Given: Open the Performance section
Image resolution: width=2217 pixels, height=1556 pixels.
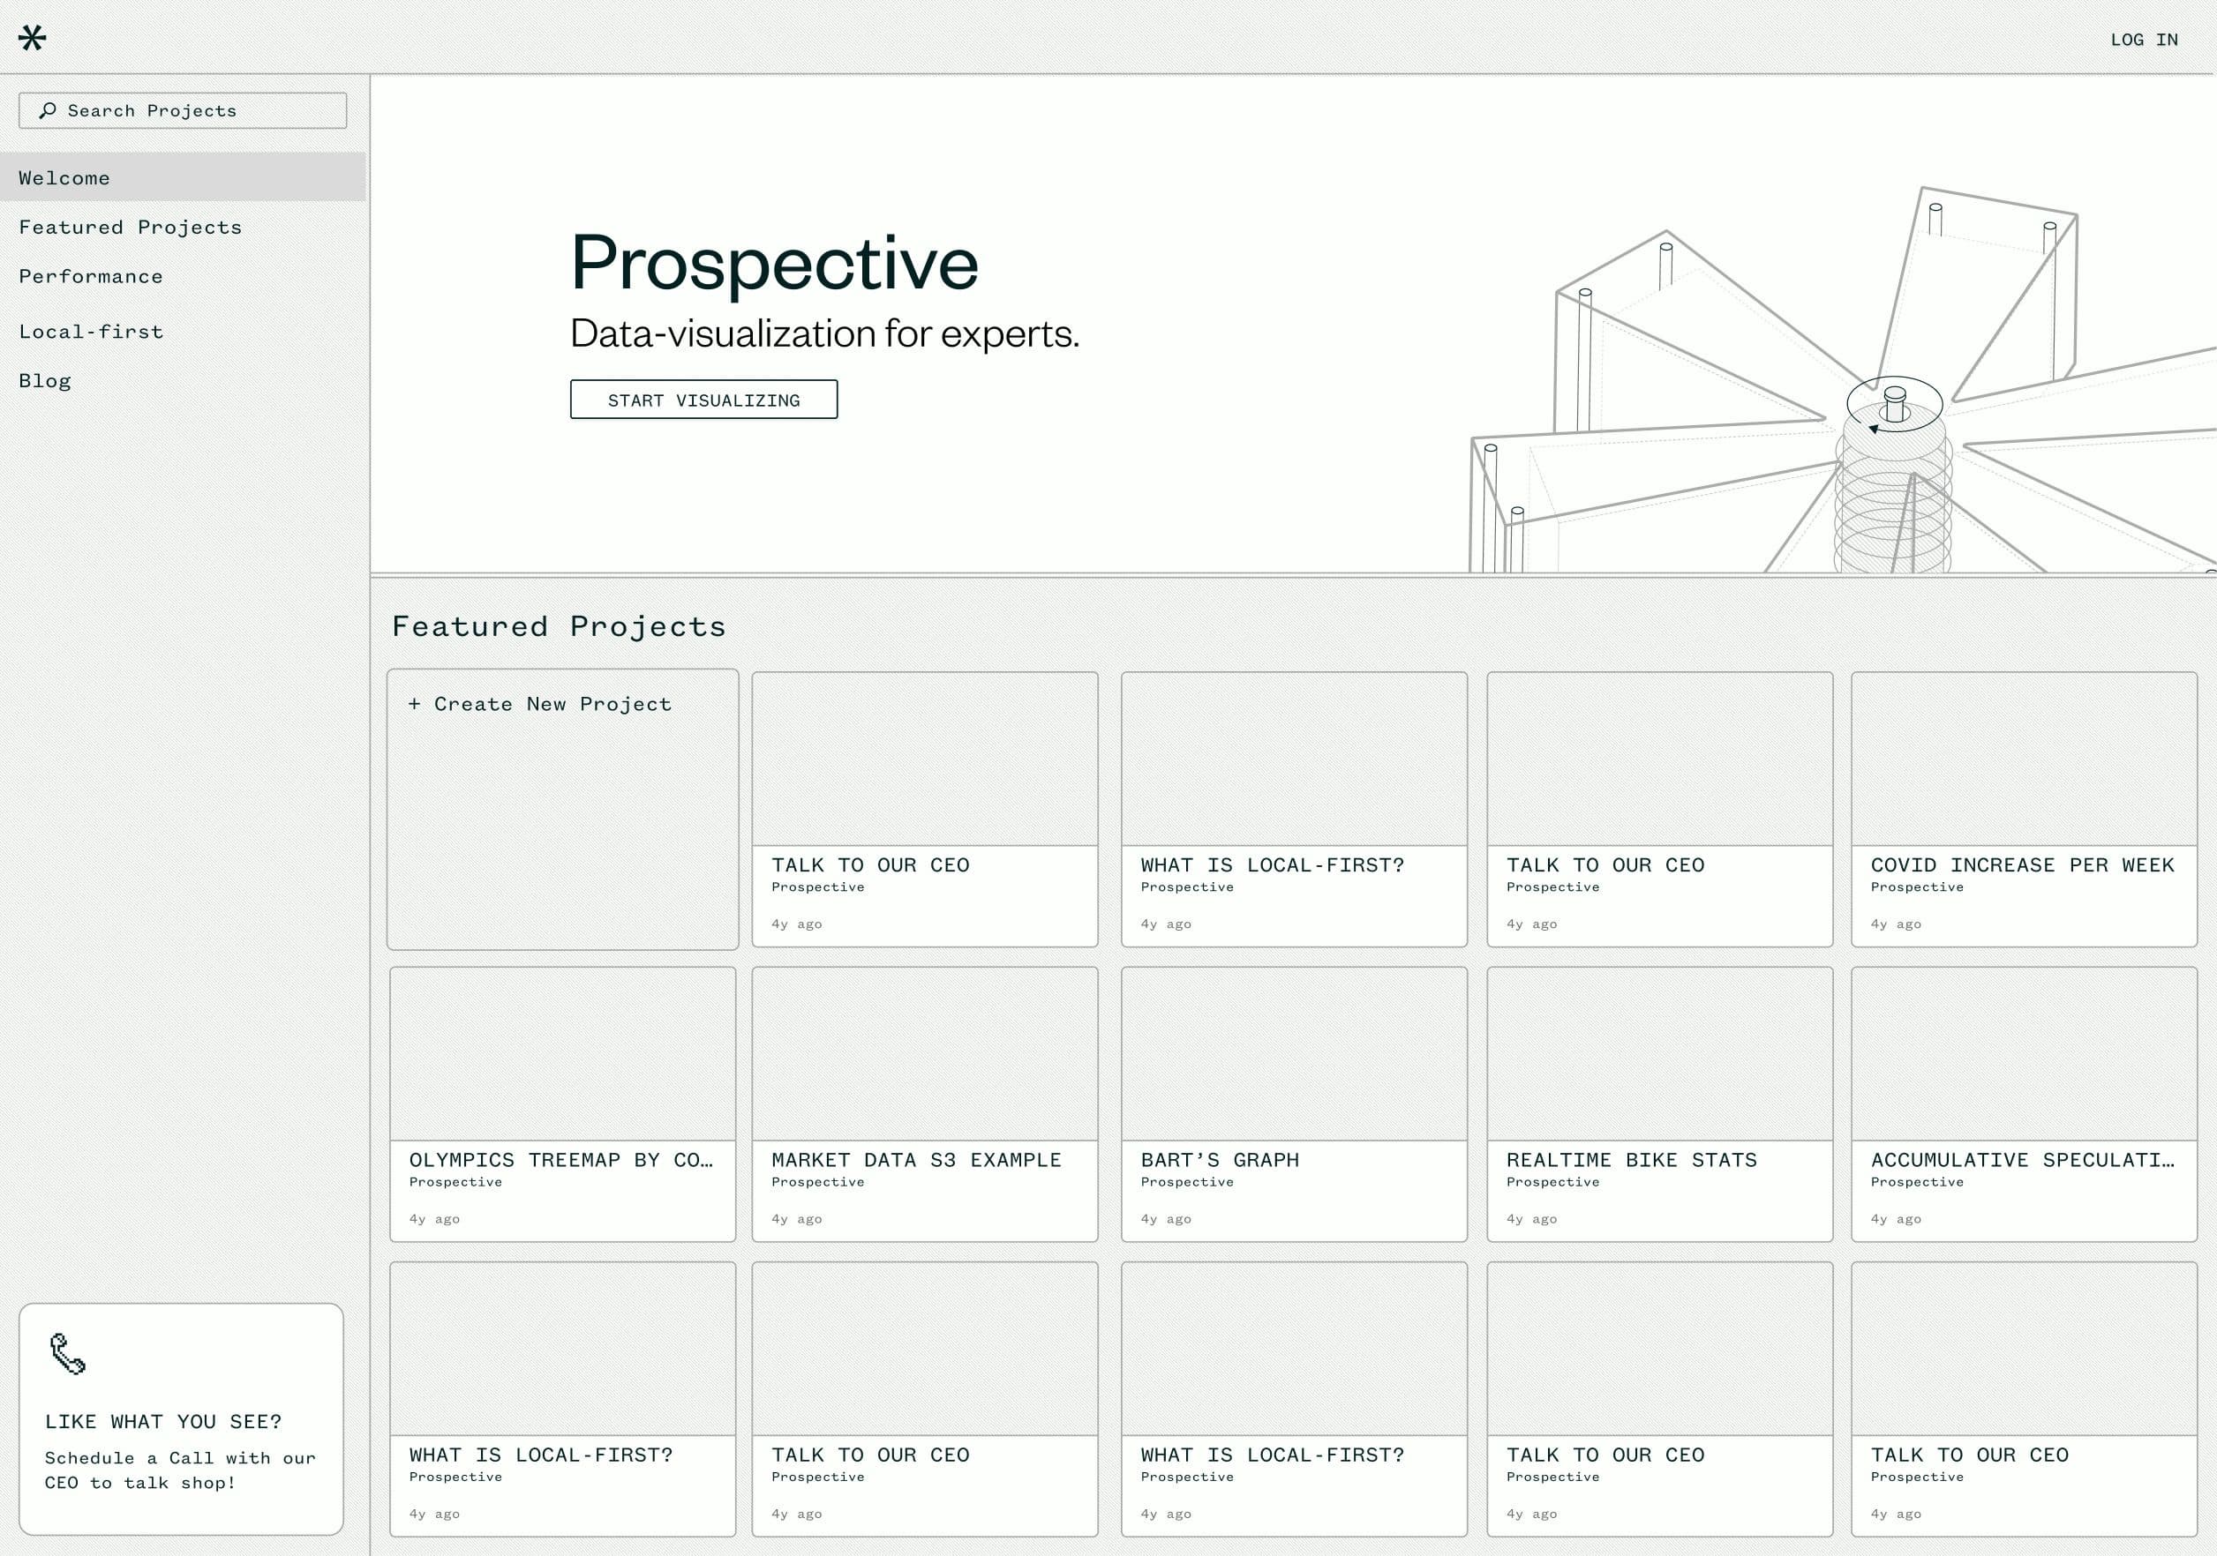Looking at the screenshot, I should point(90,276).
